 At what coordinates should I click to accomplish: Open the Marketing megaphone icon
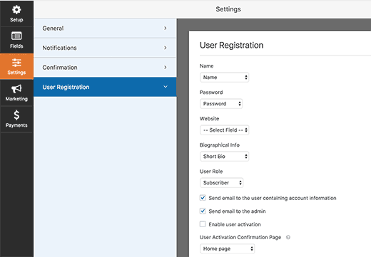click(x=16, y=89)
